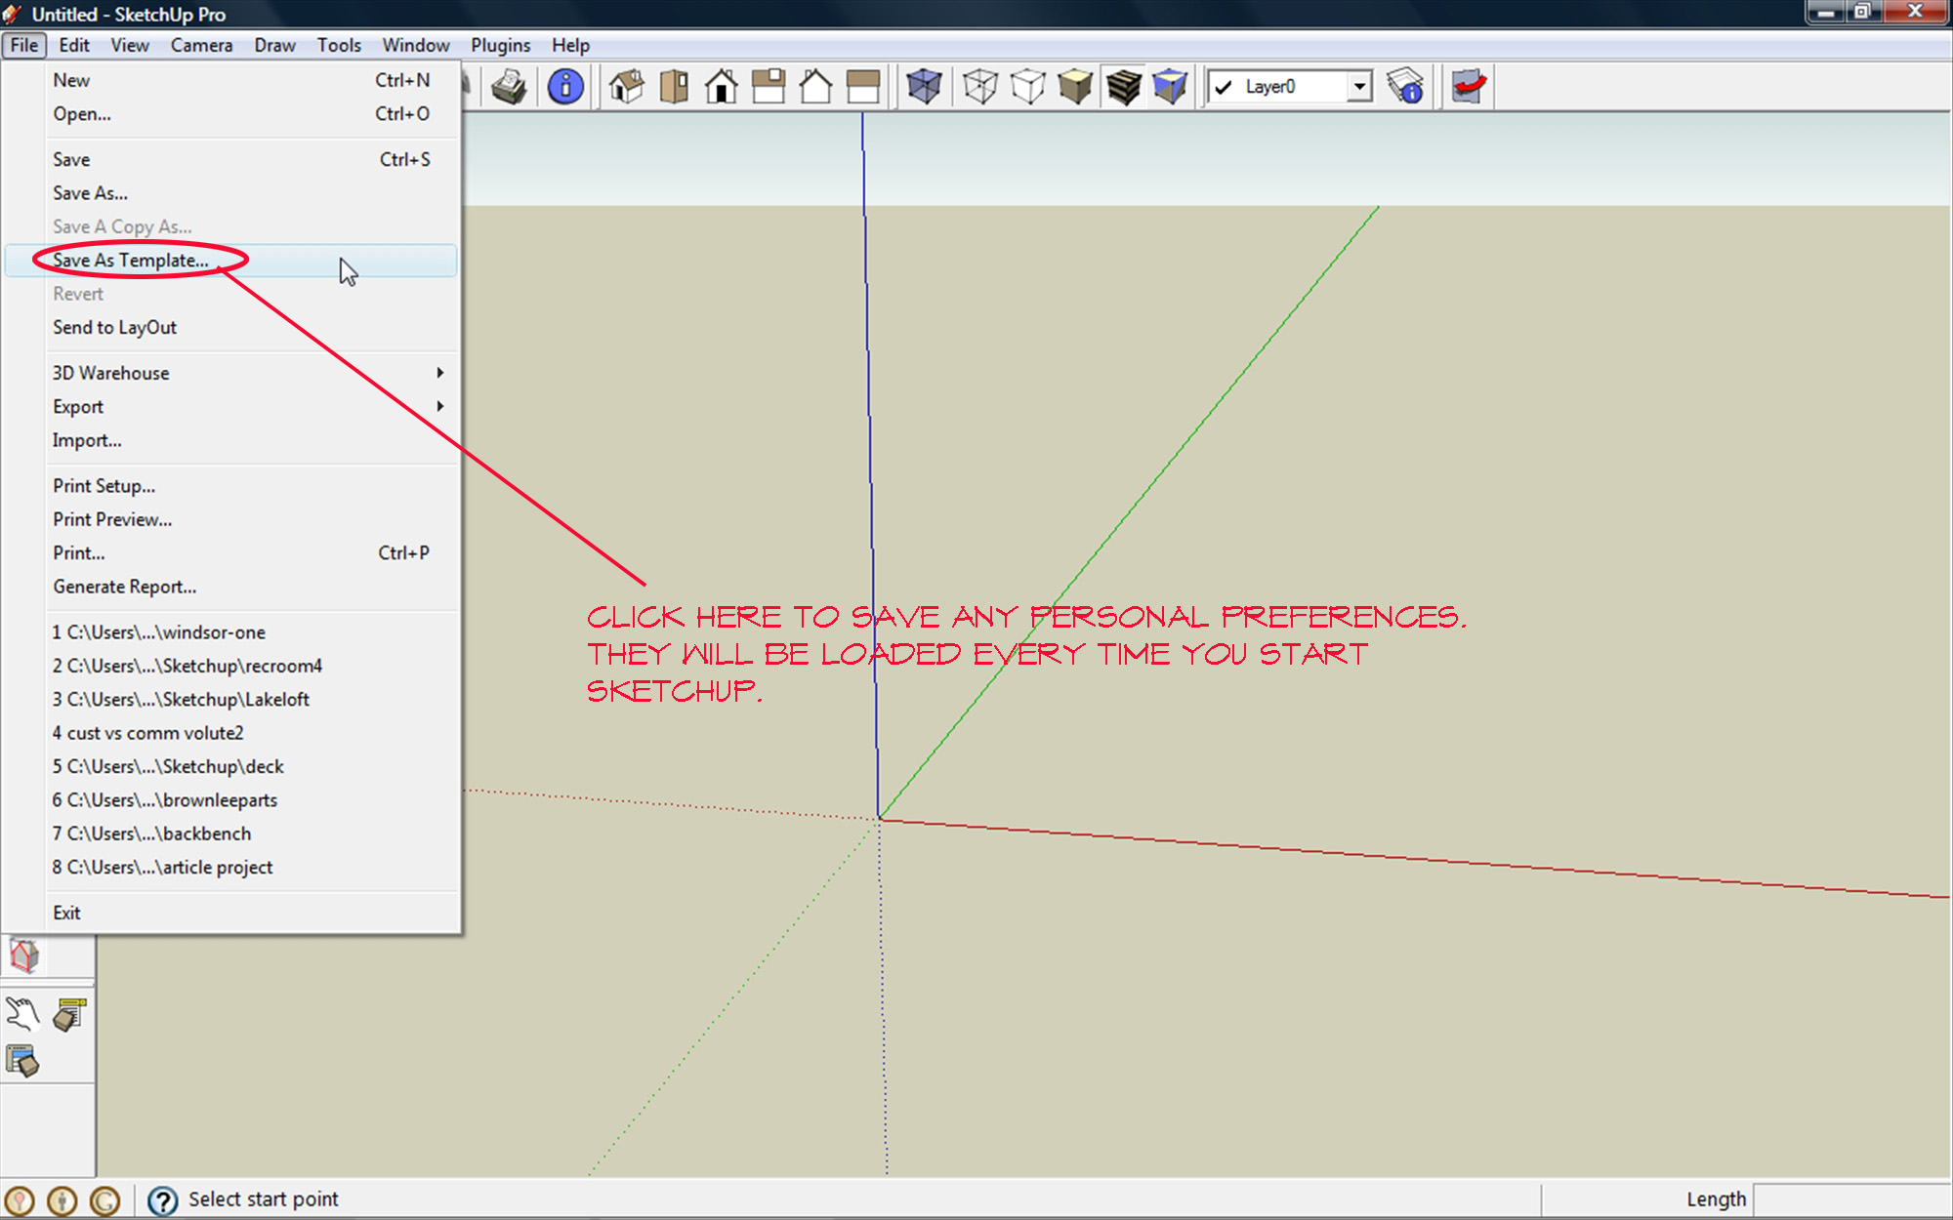
Task: Open the Layer0 dropdown arrow
Action: click(x=1358, y=87)
